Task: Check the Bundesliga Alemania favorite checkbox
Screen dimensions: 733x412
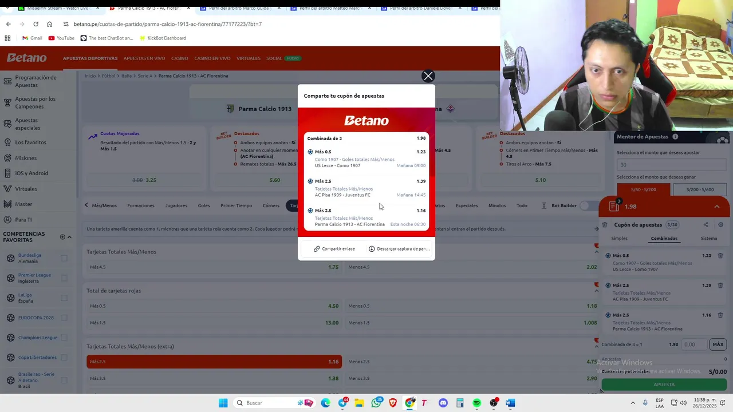Action: click(x=64, y=258)
